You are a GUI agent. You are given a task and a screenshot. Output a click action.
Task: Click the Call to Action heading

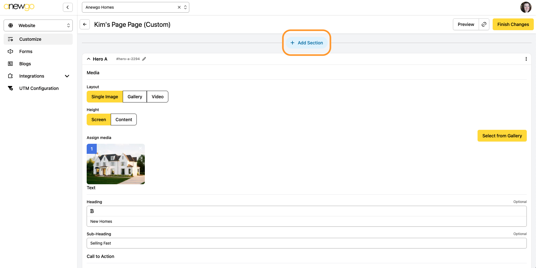click(x=100, y=256)
